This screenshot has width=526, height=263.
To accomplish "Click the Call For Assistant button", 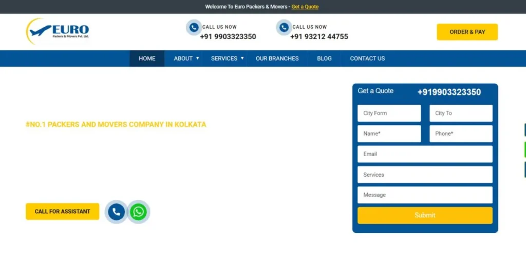I will [62, 212].
